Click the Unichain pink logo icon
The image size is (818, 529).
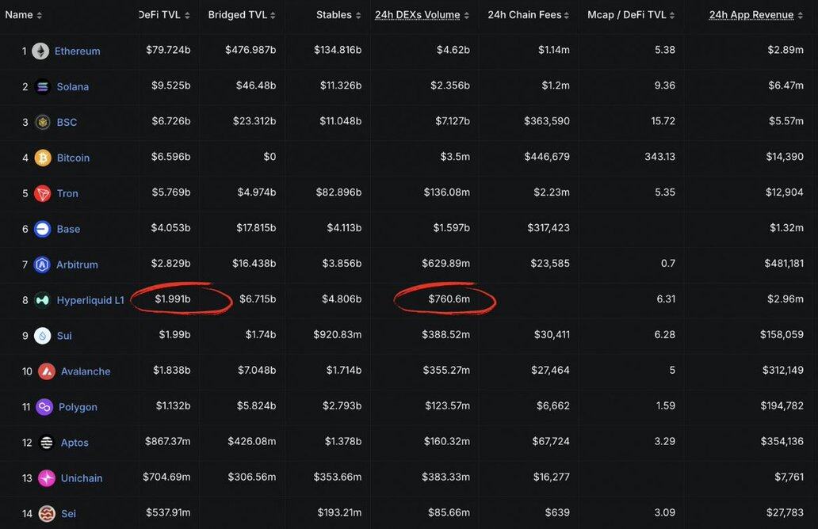[47, 478]
